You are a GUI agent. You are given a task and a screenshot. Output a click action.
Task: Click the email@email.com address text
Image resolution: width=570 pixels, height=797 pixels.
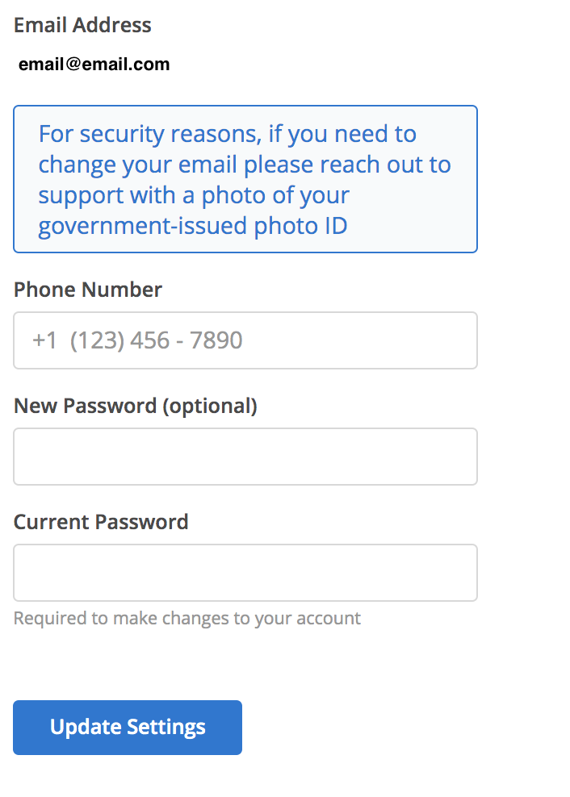94,65
